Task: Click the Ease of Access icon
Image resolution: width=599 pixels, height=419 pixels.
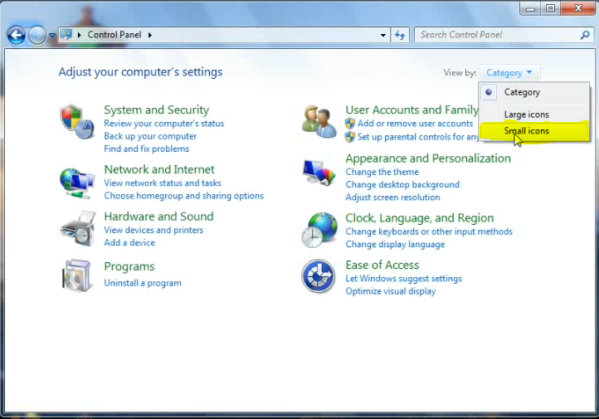Action: click(319, 275)
